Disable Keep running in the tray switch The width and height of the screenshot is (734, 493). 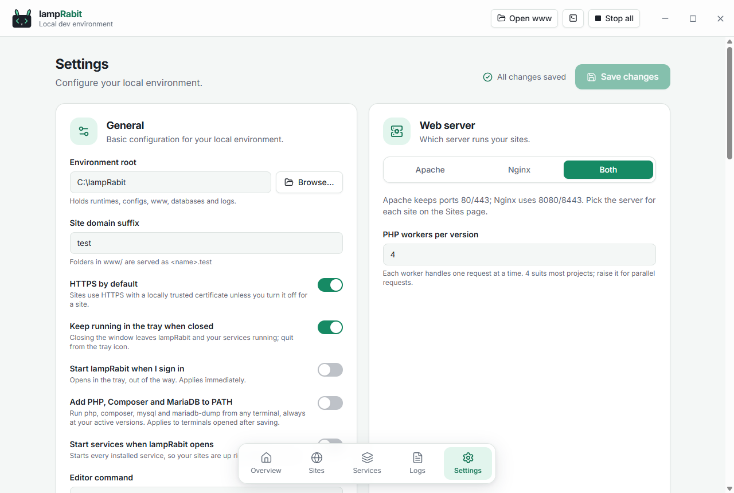[x=330, y=327]
